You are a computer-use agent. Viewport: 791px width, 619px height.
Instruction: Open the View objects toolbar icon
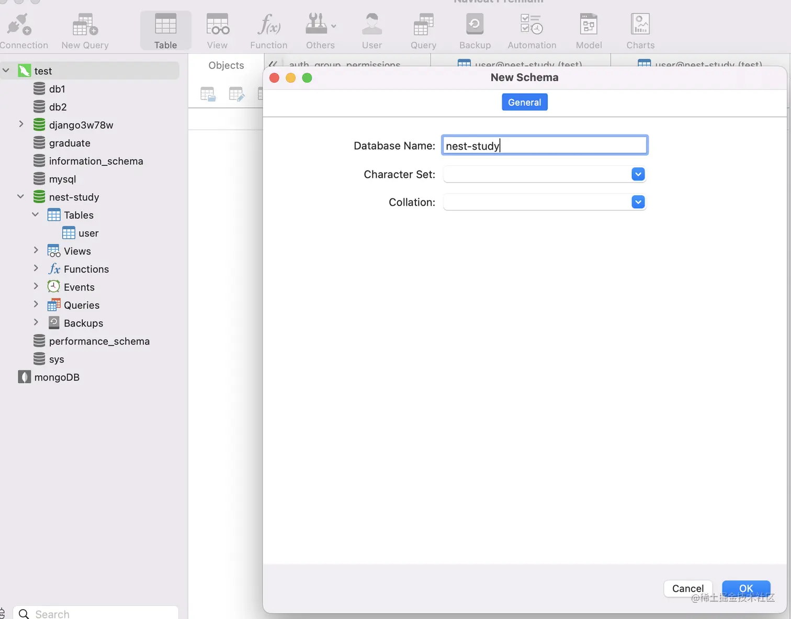pos(217,31)
